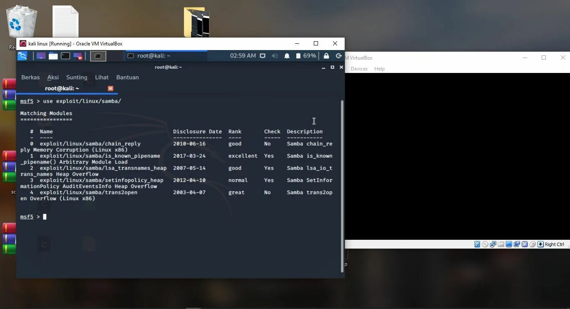This screenshot has width=570, height=309.
Task: Click recording icon in VirtualBox status bar
Action: tap(517, 244)
